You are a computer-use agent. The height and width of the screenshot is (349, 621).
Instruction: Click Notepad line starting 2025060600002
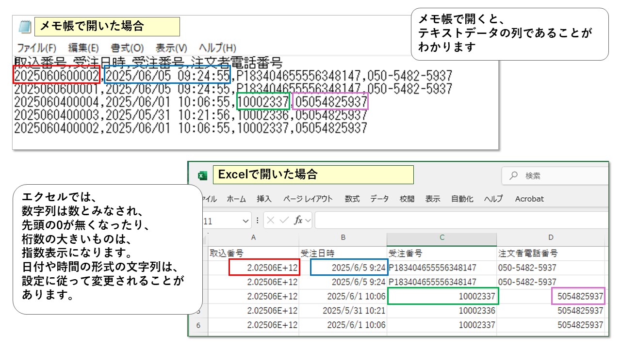[x=233, y=76]
